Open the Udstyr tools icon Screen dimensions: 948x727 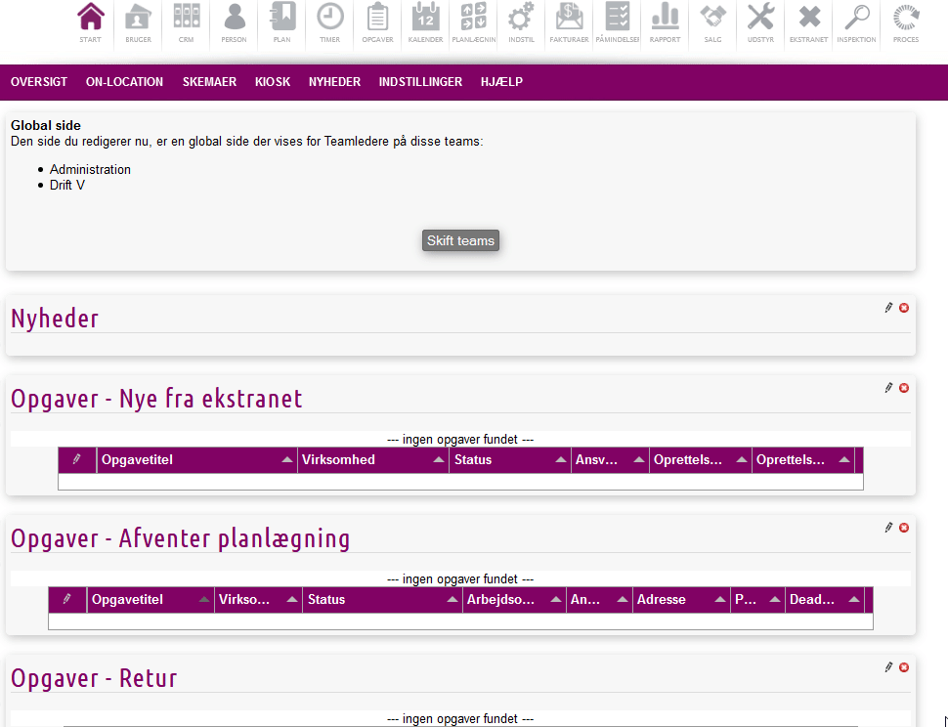760,20
